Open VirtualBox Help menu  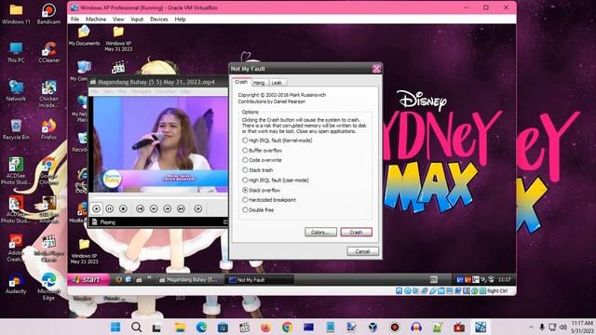tap(180, 19)
